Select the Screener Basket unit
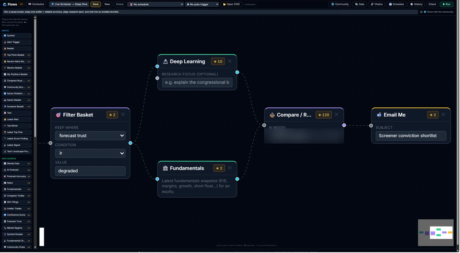Image resolution: width=460 pixels, height=253 pixels. click(17, 107)
